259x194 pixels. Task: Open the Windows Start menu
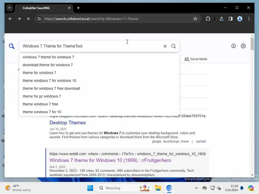(x=90, y=188)
